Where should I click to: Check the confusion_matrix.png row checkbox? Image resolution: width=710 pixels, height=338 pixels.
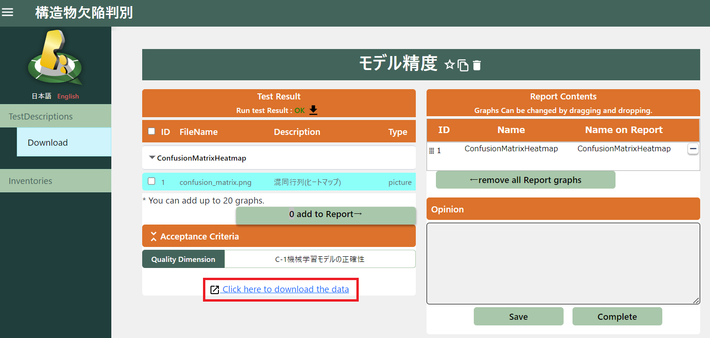pyautogui.click(x=152, y=181)
